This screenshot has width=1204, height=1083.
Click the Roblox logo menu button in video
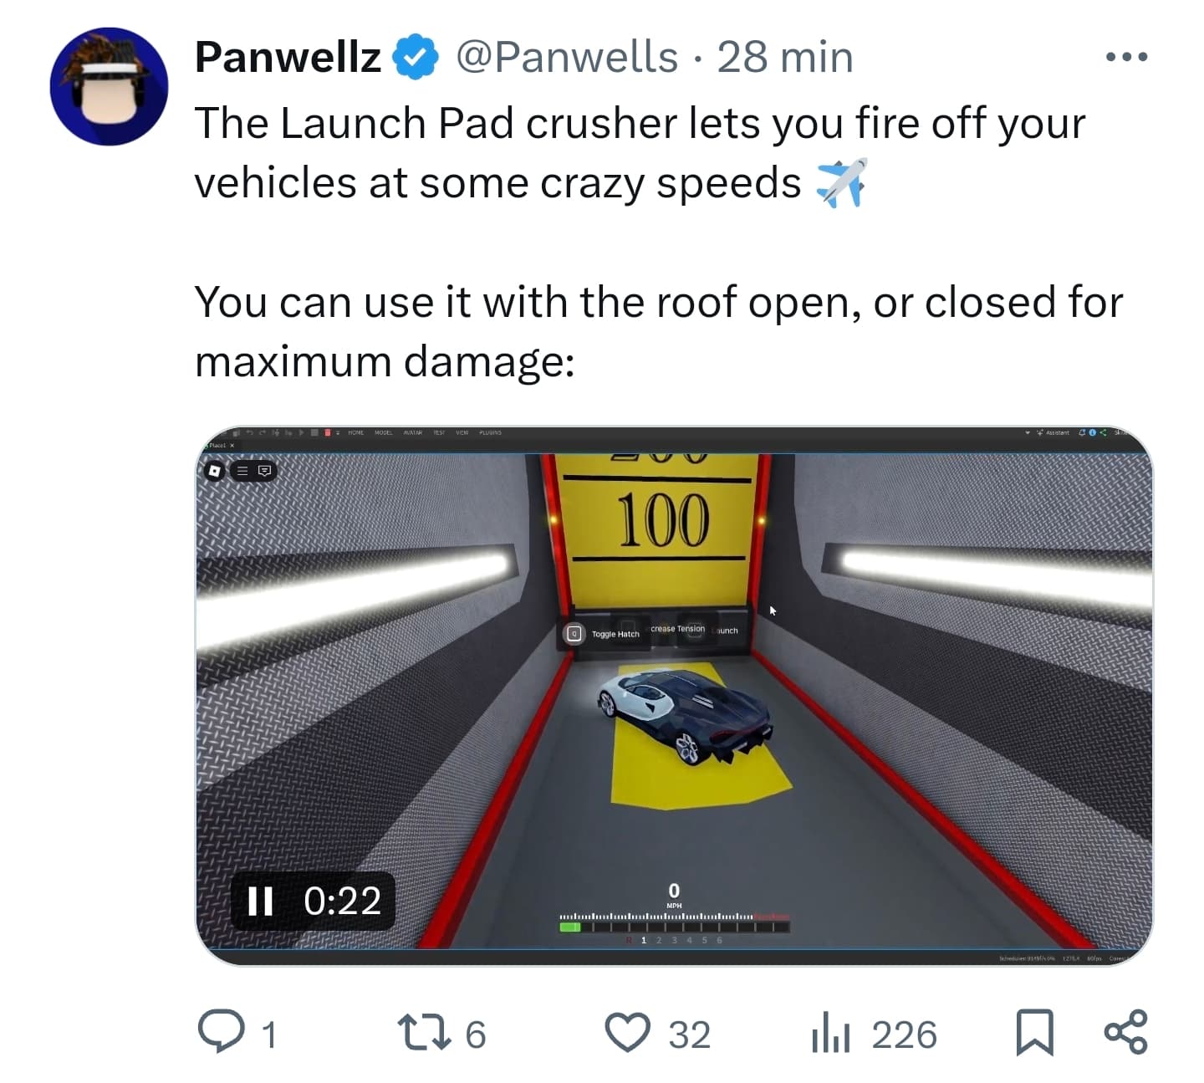click(x=215, y=471)
